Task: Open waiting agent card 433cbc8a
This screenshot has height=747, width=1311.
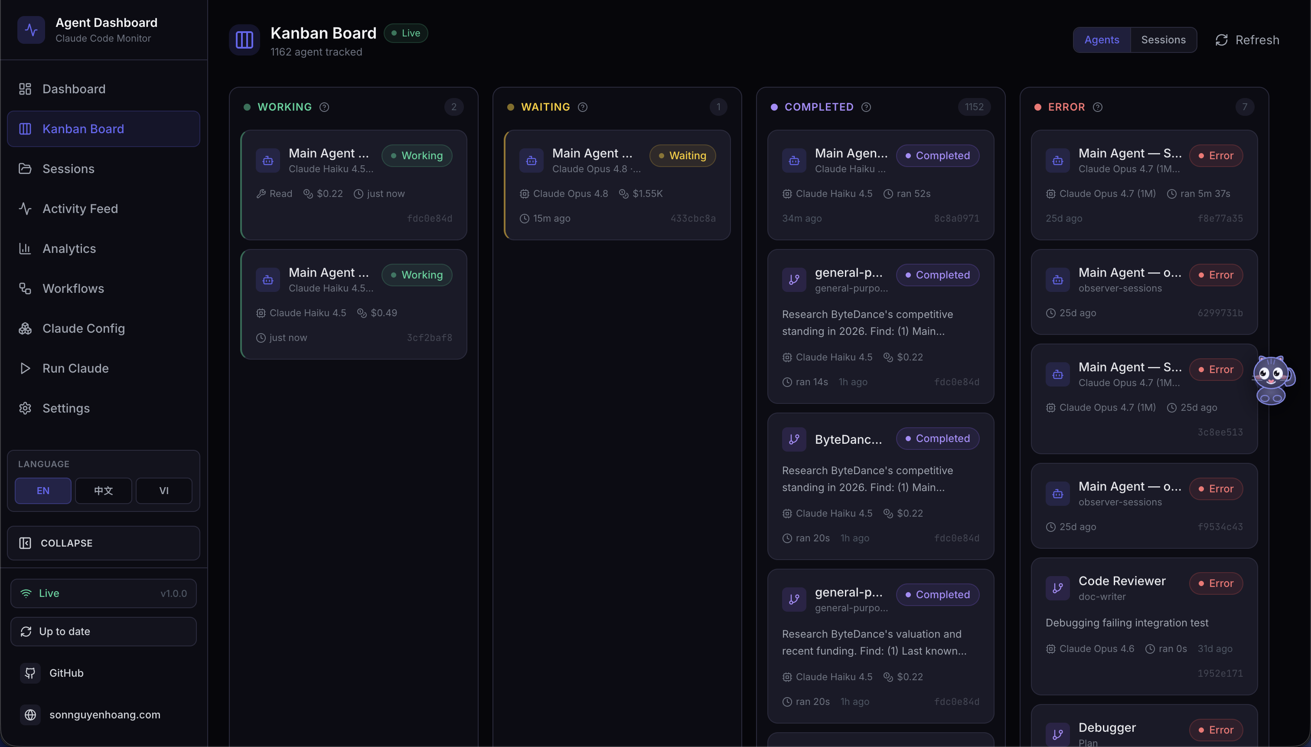Action: [617, 185]
